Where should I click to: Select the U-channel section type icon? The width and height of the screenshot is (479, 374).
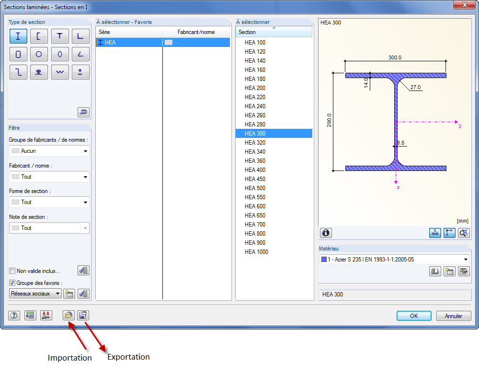point(39,36)
